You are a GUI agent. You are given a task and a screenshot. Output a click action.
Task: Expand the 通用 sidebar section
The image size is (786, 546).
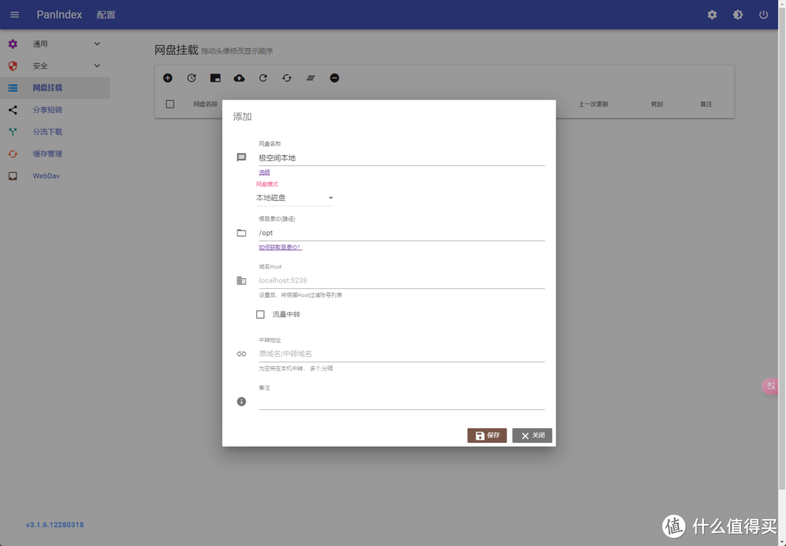point(55,44)
